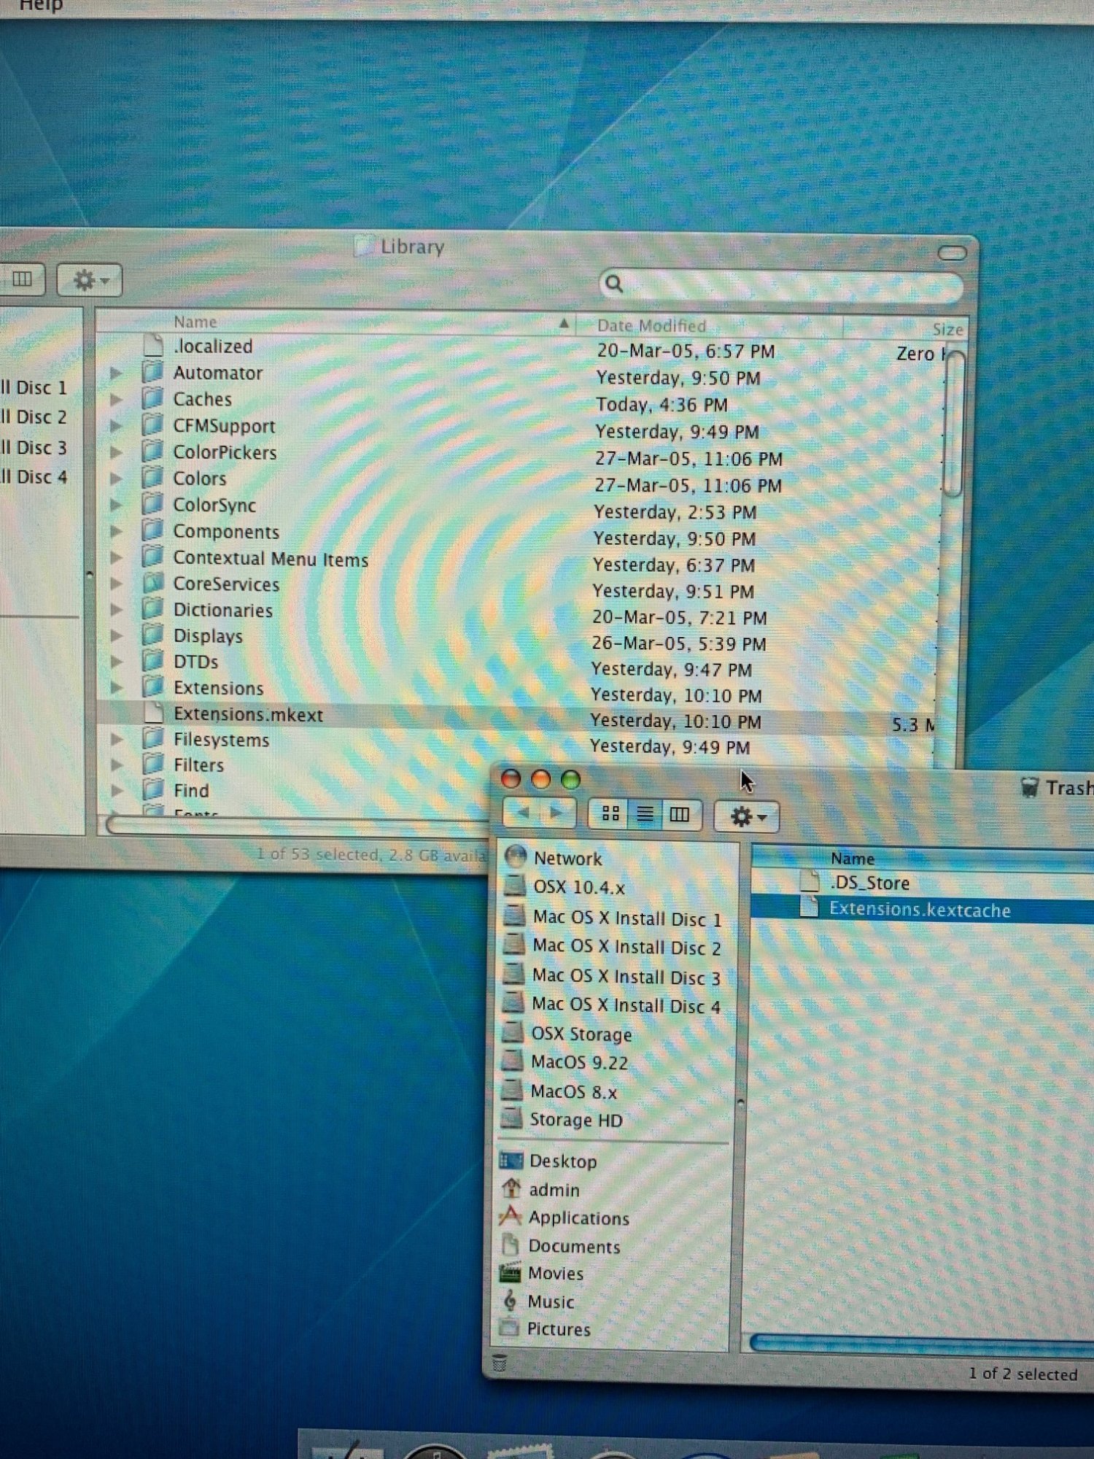Screen dimensions: 1094x1459
Task: Open Mac OS X Install Disc 2 volume
Action: pos(613,947)
